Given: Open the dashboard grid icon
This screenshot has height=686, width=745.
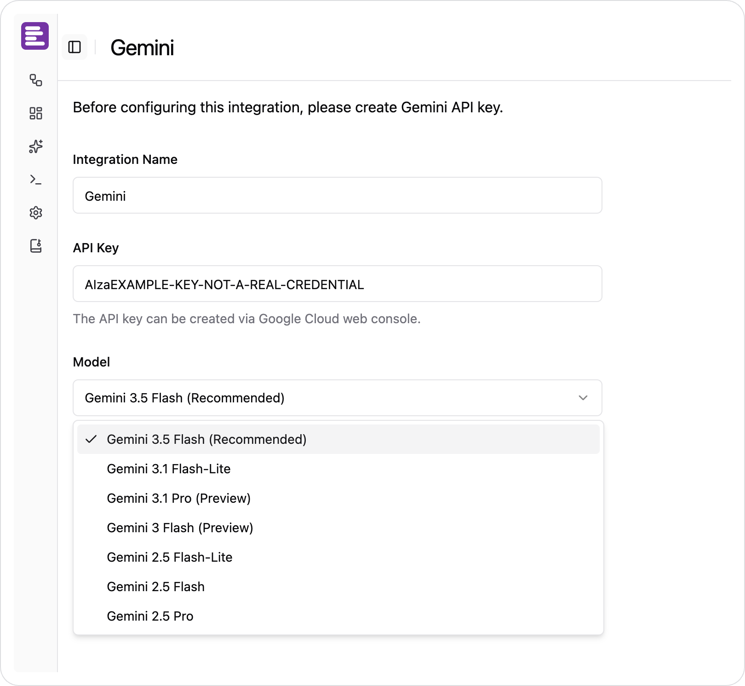Looking at the screenshot, I should (36, 113).
